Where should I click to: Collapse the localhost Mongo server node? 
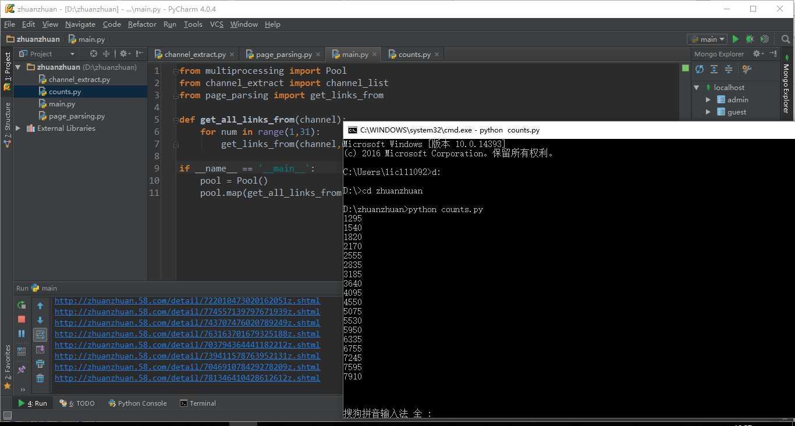point(697,87)
